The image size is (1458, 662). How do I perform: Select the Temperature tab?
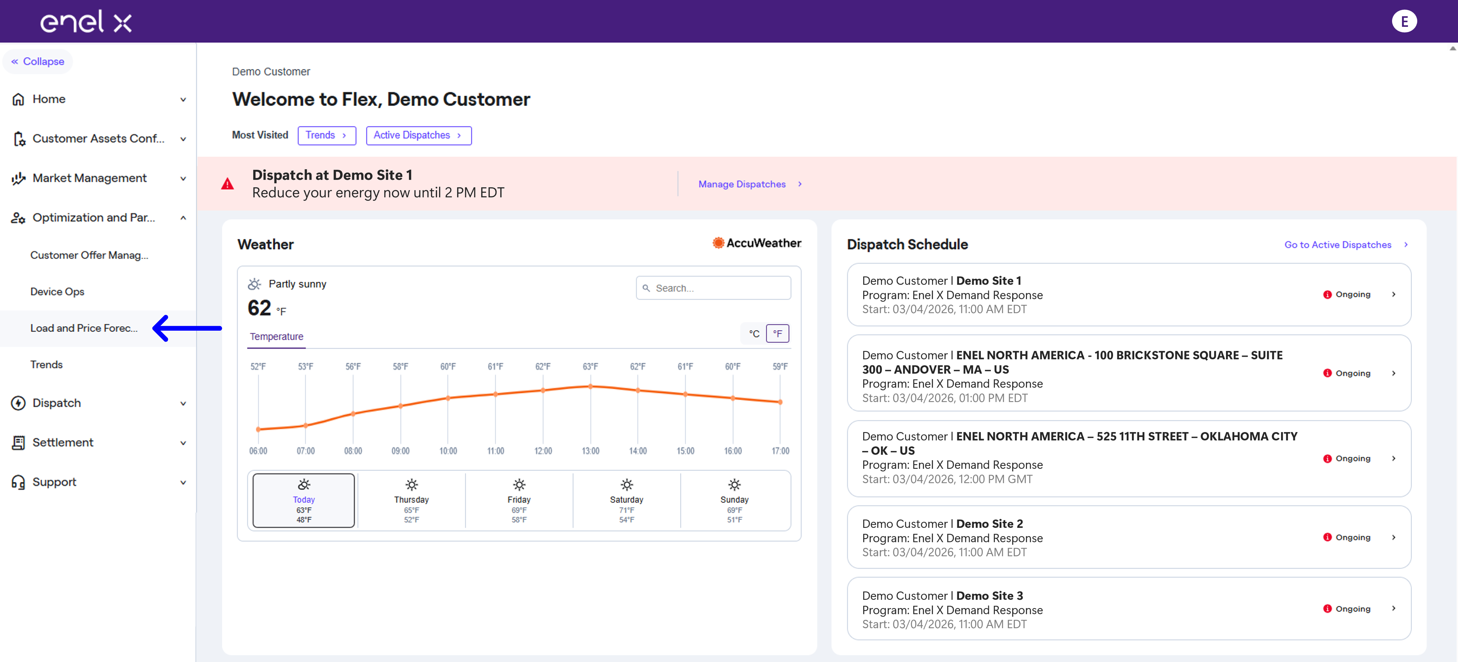pos(276,337)
